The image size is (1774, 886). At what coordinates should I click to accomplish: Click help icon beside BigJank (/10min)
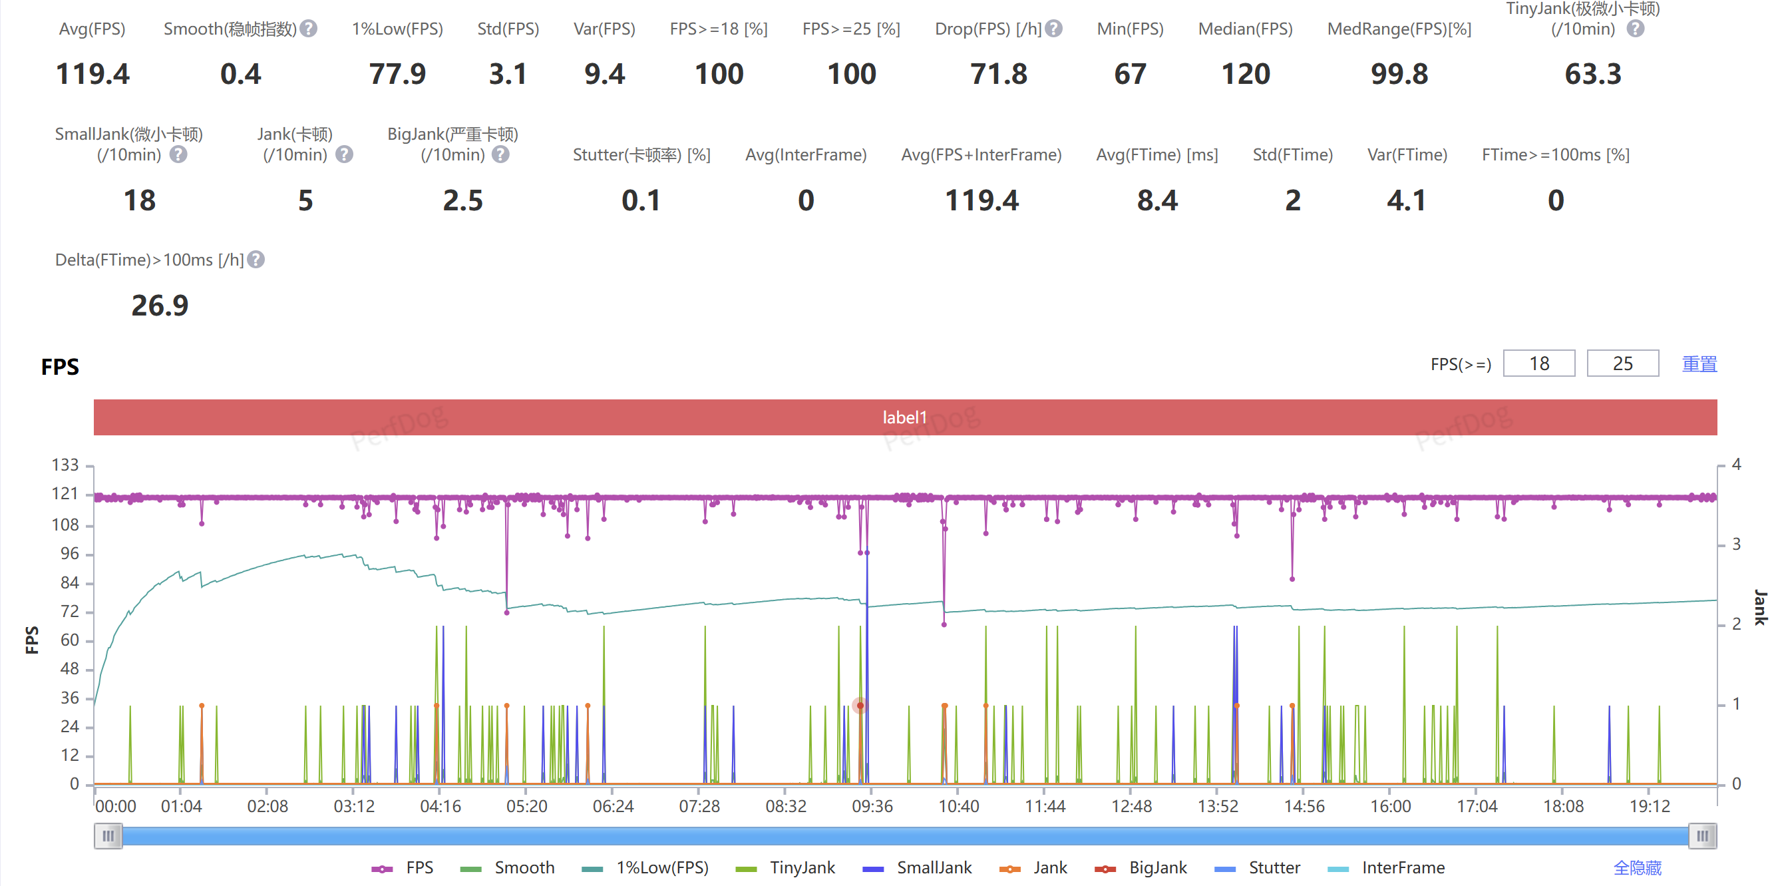click(501, 154)
